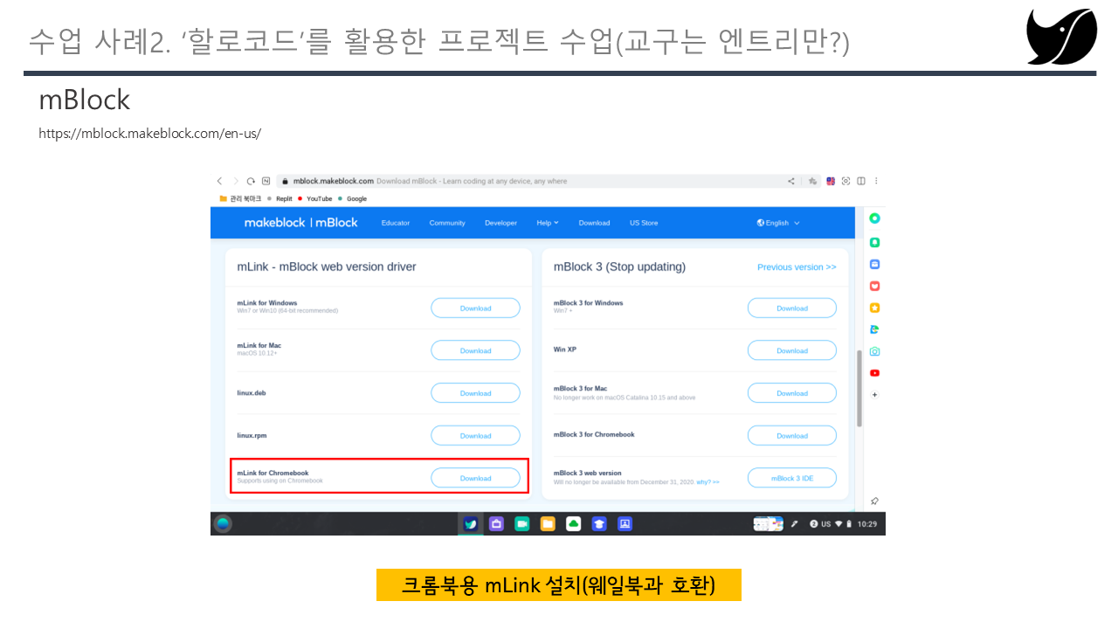1118x629 pixels.
Task: Click the Edge browser sidebar icon
Action: pos(874,329)
